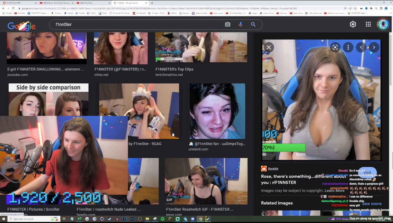Open the Chrome three-dot menu
This screenshot has height=223, width=393.
[x=391, y=8]
